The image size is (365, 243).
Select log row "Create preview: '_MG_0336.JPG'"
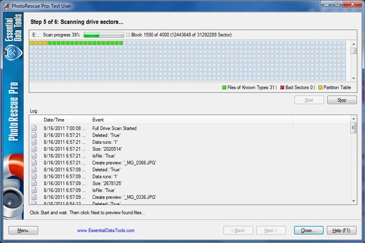tap(190, 197)
